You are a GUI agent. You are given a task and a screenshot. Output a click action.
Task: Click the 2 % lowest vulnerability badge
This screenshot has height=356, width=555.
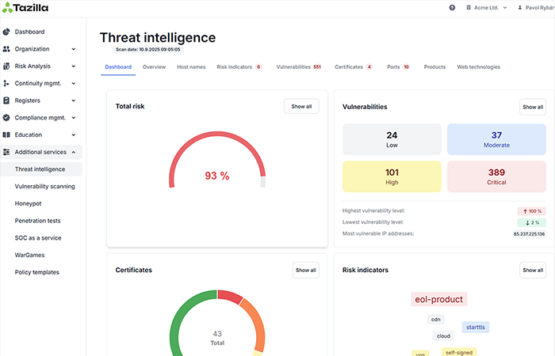[x=532, y=222]
